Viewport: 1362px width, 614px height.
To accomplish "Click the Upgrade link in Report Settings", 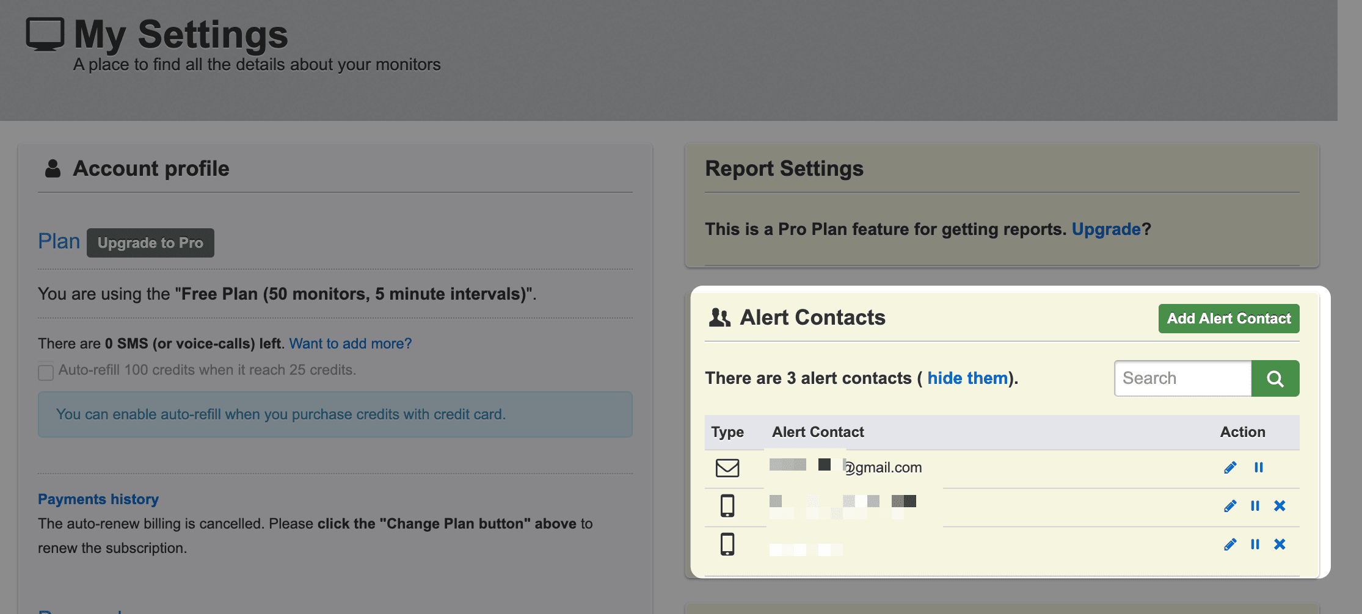I will pos(1105,229).
